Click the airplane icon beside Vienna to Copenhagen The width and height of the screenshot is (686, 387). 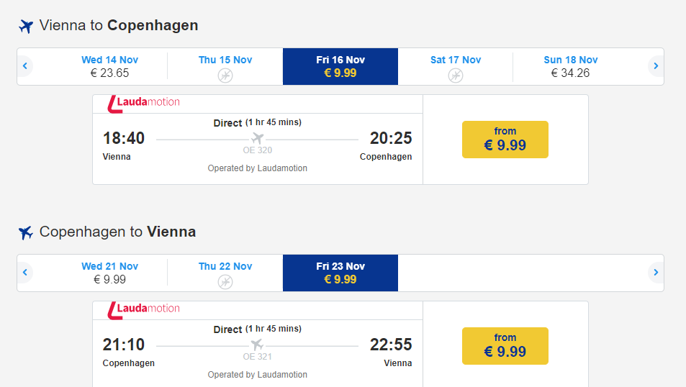(x=26, y=27)
